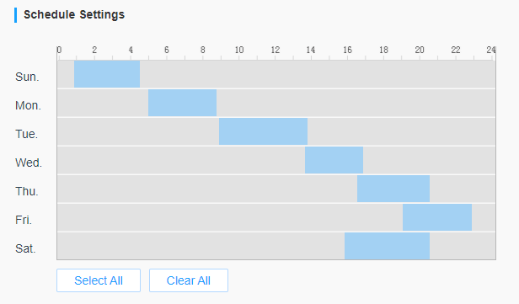Select Tuesday's blue scheduled time block
The image size is (519, 304).
click(263, 131)
